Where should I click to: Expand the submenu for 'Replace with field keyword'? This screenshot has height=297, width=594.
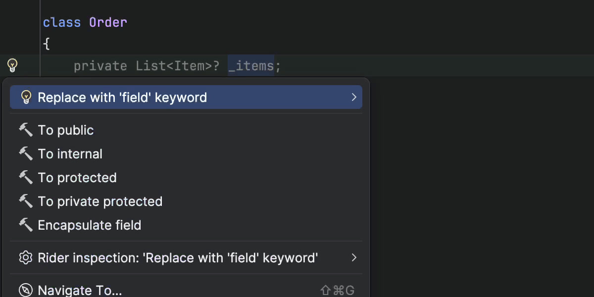[x=354, y=97]
